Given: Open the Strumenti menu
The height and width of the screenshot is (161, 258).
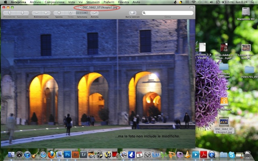Looking at the screenshot, I should pos(93,2).
